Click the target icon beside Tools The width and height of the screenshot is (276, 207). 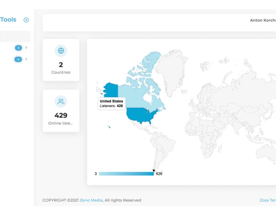tap(26, 20)
